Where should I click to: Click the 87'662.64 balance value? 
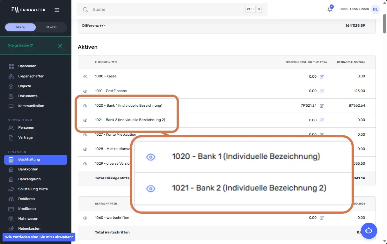pos(357,106)
